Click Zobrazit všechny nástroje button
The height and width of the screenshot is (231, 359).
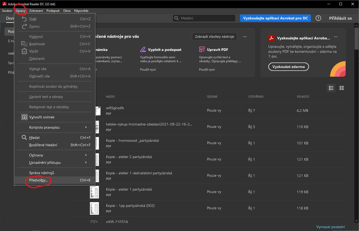[x=214, y=36]
